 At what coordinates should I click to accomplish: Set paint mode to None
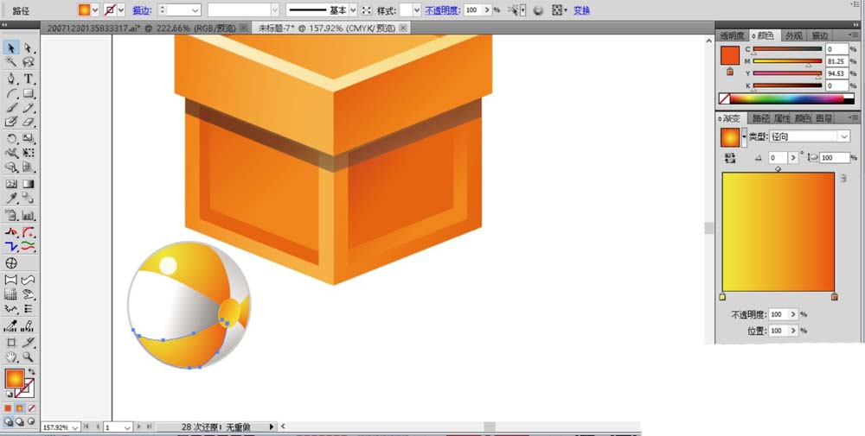click(x=31, y=408)
